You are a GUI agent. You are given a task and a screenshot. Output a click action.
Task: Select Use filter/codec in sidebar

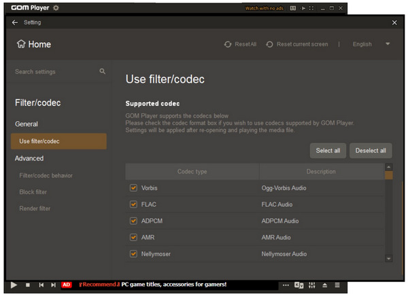[58, 142]
